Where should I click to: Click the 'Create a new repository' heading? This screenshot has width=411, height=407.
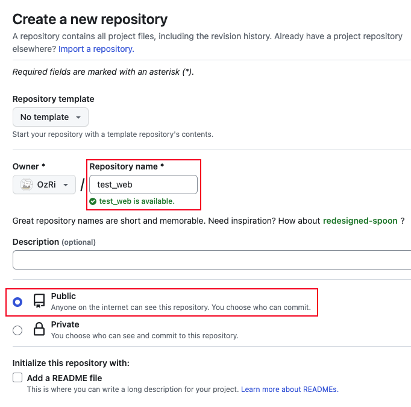[x=90, y=19]
